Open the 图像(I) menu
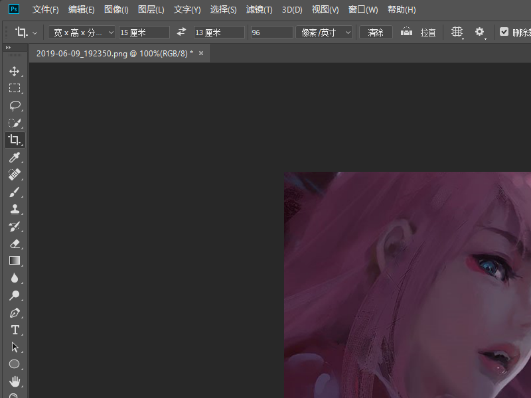Screen dimensions: 531x398 click(116, 10)
